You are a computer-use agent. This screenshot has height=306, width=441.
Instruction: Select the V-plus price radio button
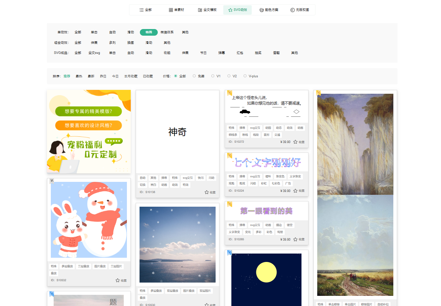(245, 76)
